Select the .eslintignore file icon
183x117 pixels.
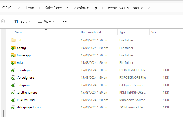tap(13, 70)
